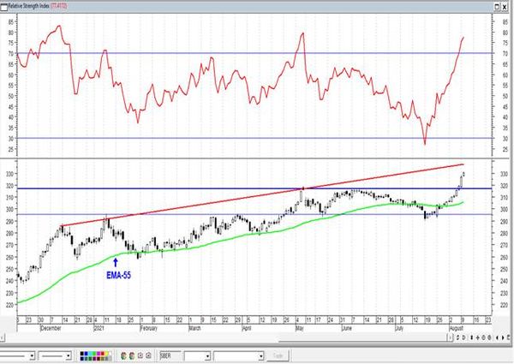514x364 pixels.
Task: Expand the line thickness dropdown
Action: click(x=69, y=355)
